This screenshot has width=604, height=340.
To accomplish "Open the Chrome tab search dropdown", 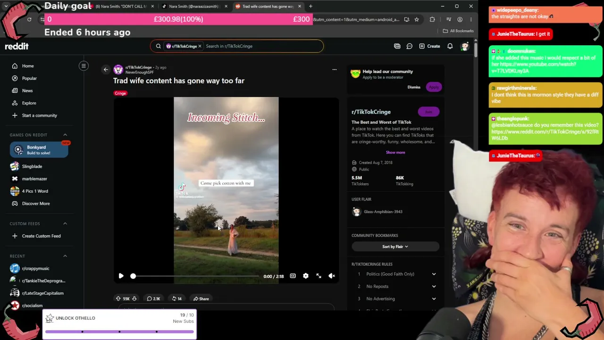I will 6,6.
